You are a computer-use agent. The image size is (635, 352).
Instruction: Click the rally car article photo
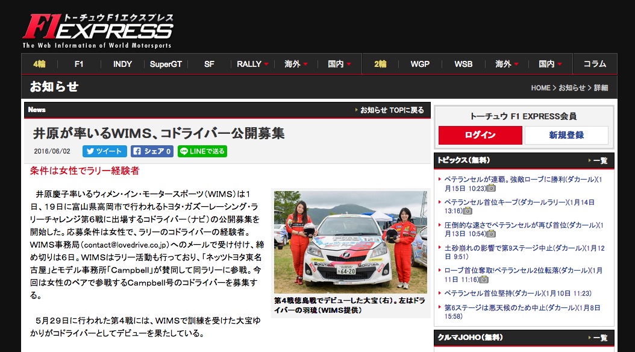click(350, 242)
